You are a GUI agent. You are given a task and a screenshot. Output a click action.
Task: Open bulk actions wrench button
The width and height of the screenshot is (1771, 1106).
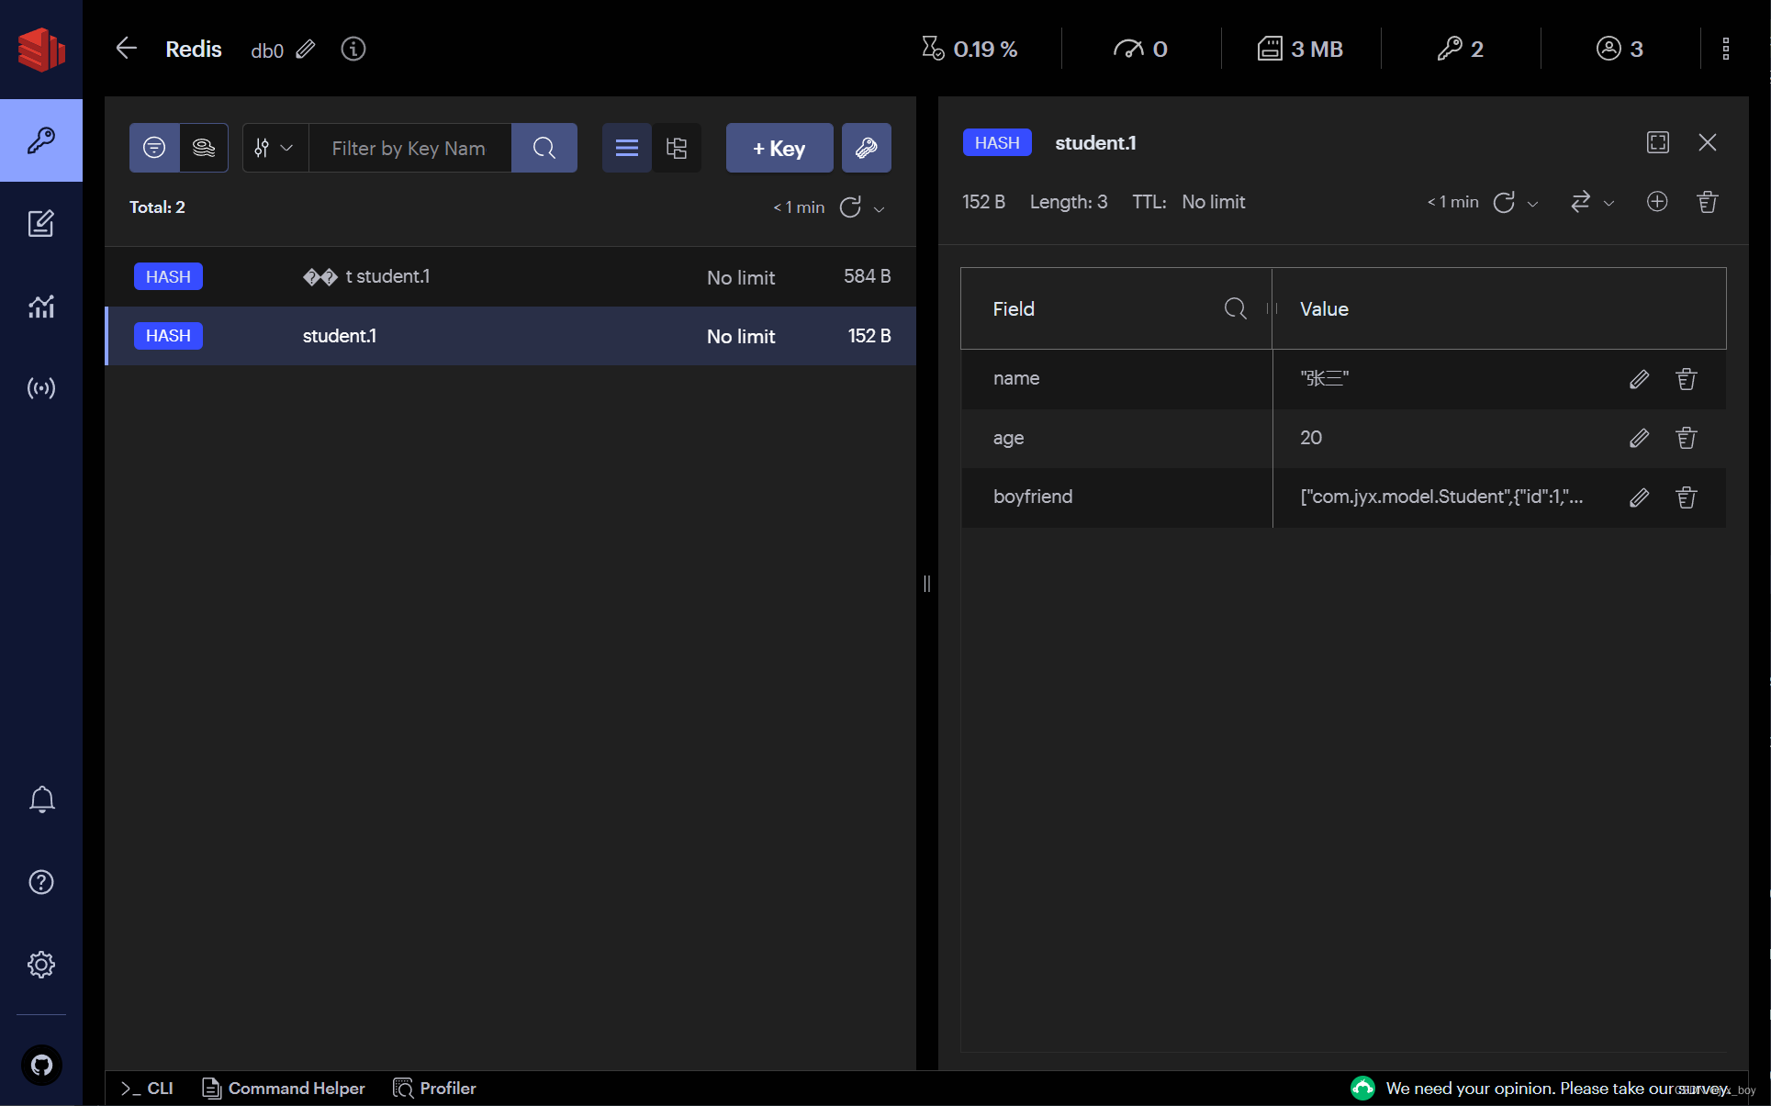tap(867, 148)
